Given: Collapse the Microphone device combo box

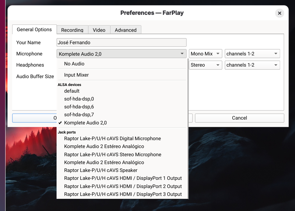Looking at the screenshot, I should click(121, 54).
